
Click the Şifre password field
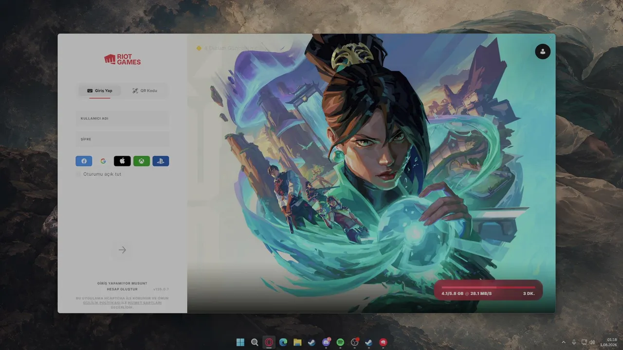[x=122, y=139]
